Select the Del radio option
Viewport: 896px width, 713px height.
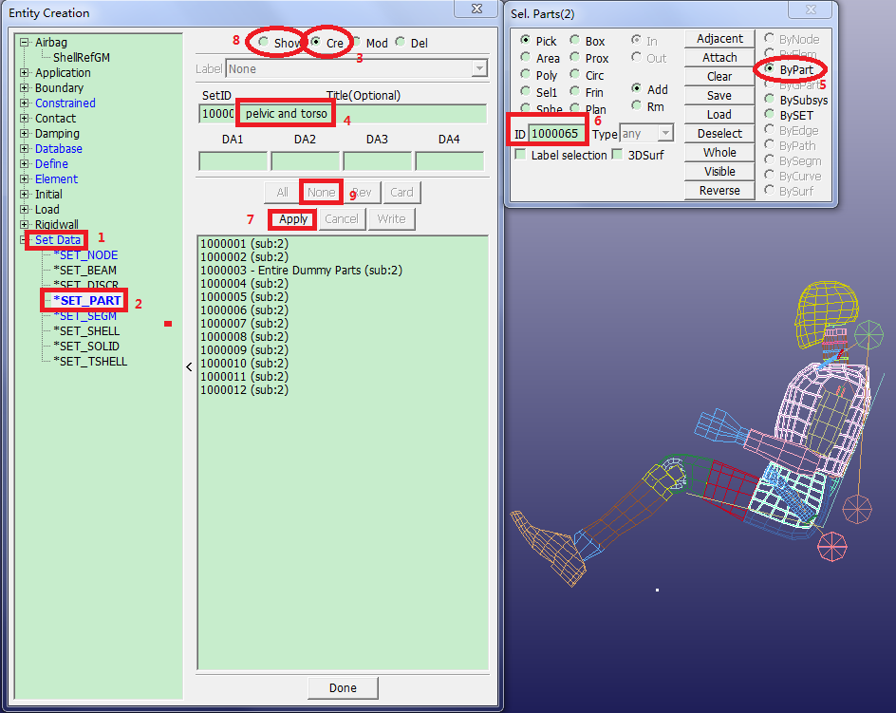[x=401, y=44]
